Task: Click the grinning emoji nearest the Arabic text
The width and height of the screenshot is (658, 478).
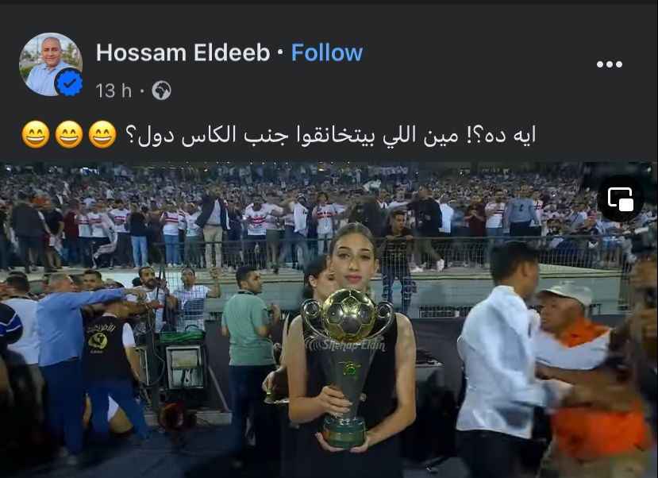Action: point(102,134)
